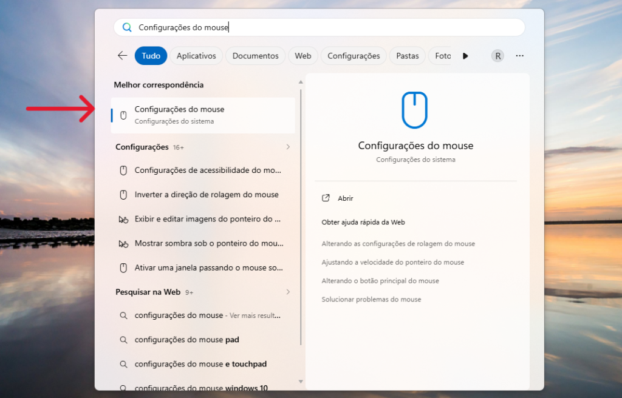Select the Web filter tab
This screenshot has height=398, width=622.
(302, 55)
